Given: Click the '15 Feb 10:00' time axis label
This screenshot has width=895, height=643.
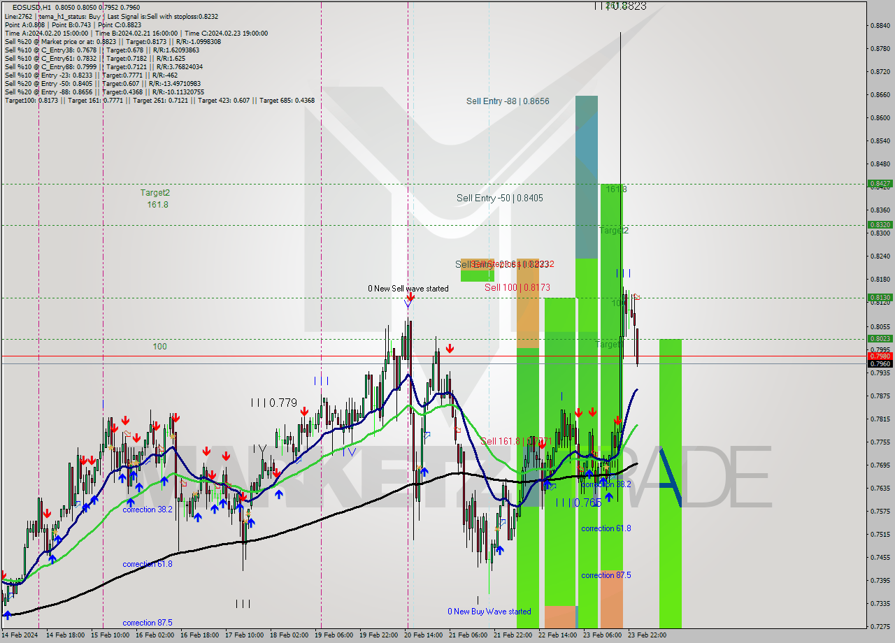Looking at the screenshot, I should point(110,635).
